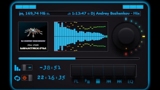Toggle the orange power slide switch
This screenshot has height=90, width=160.
click(x=27, y=78)
